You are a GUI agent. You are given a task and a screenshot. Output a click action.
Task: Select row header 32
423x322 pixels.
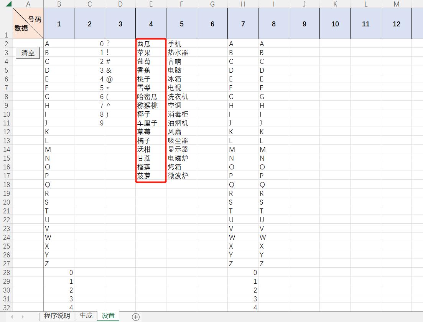click(6, 307)
